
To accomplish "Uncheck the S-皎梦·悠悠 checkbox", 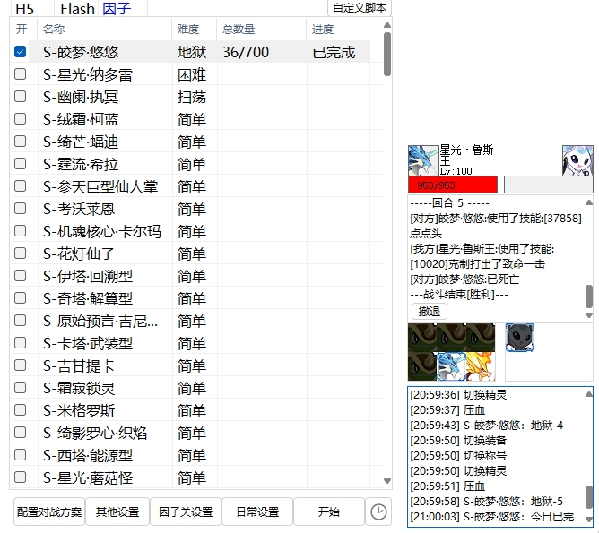I will pyautogui.click(x=20, y=52).
